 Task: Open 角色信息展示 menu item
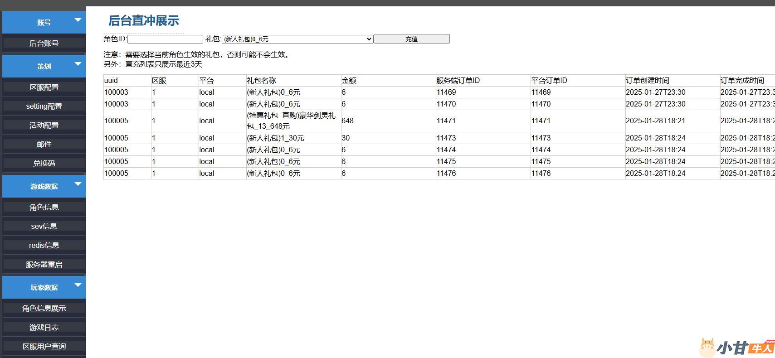pos(44,309)
